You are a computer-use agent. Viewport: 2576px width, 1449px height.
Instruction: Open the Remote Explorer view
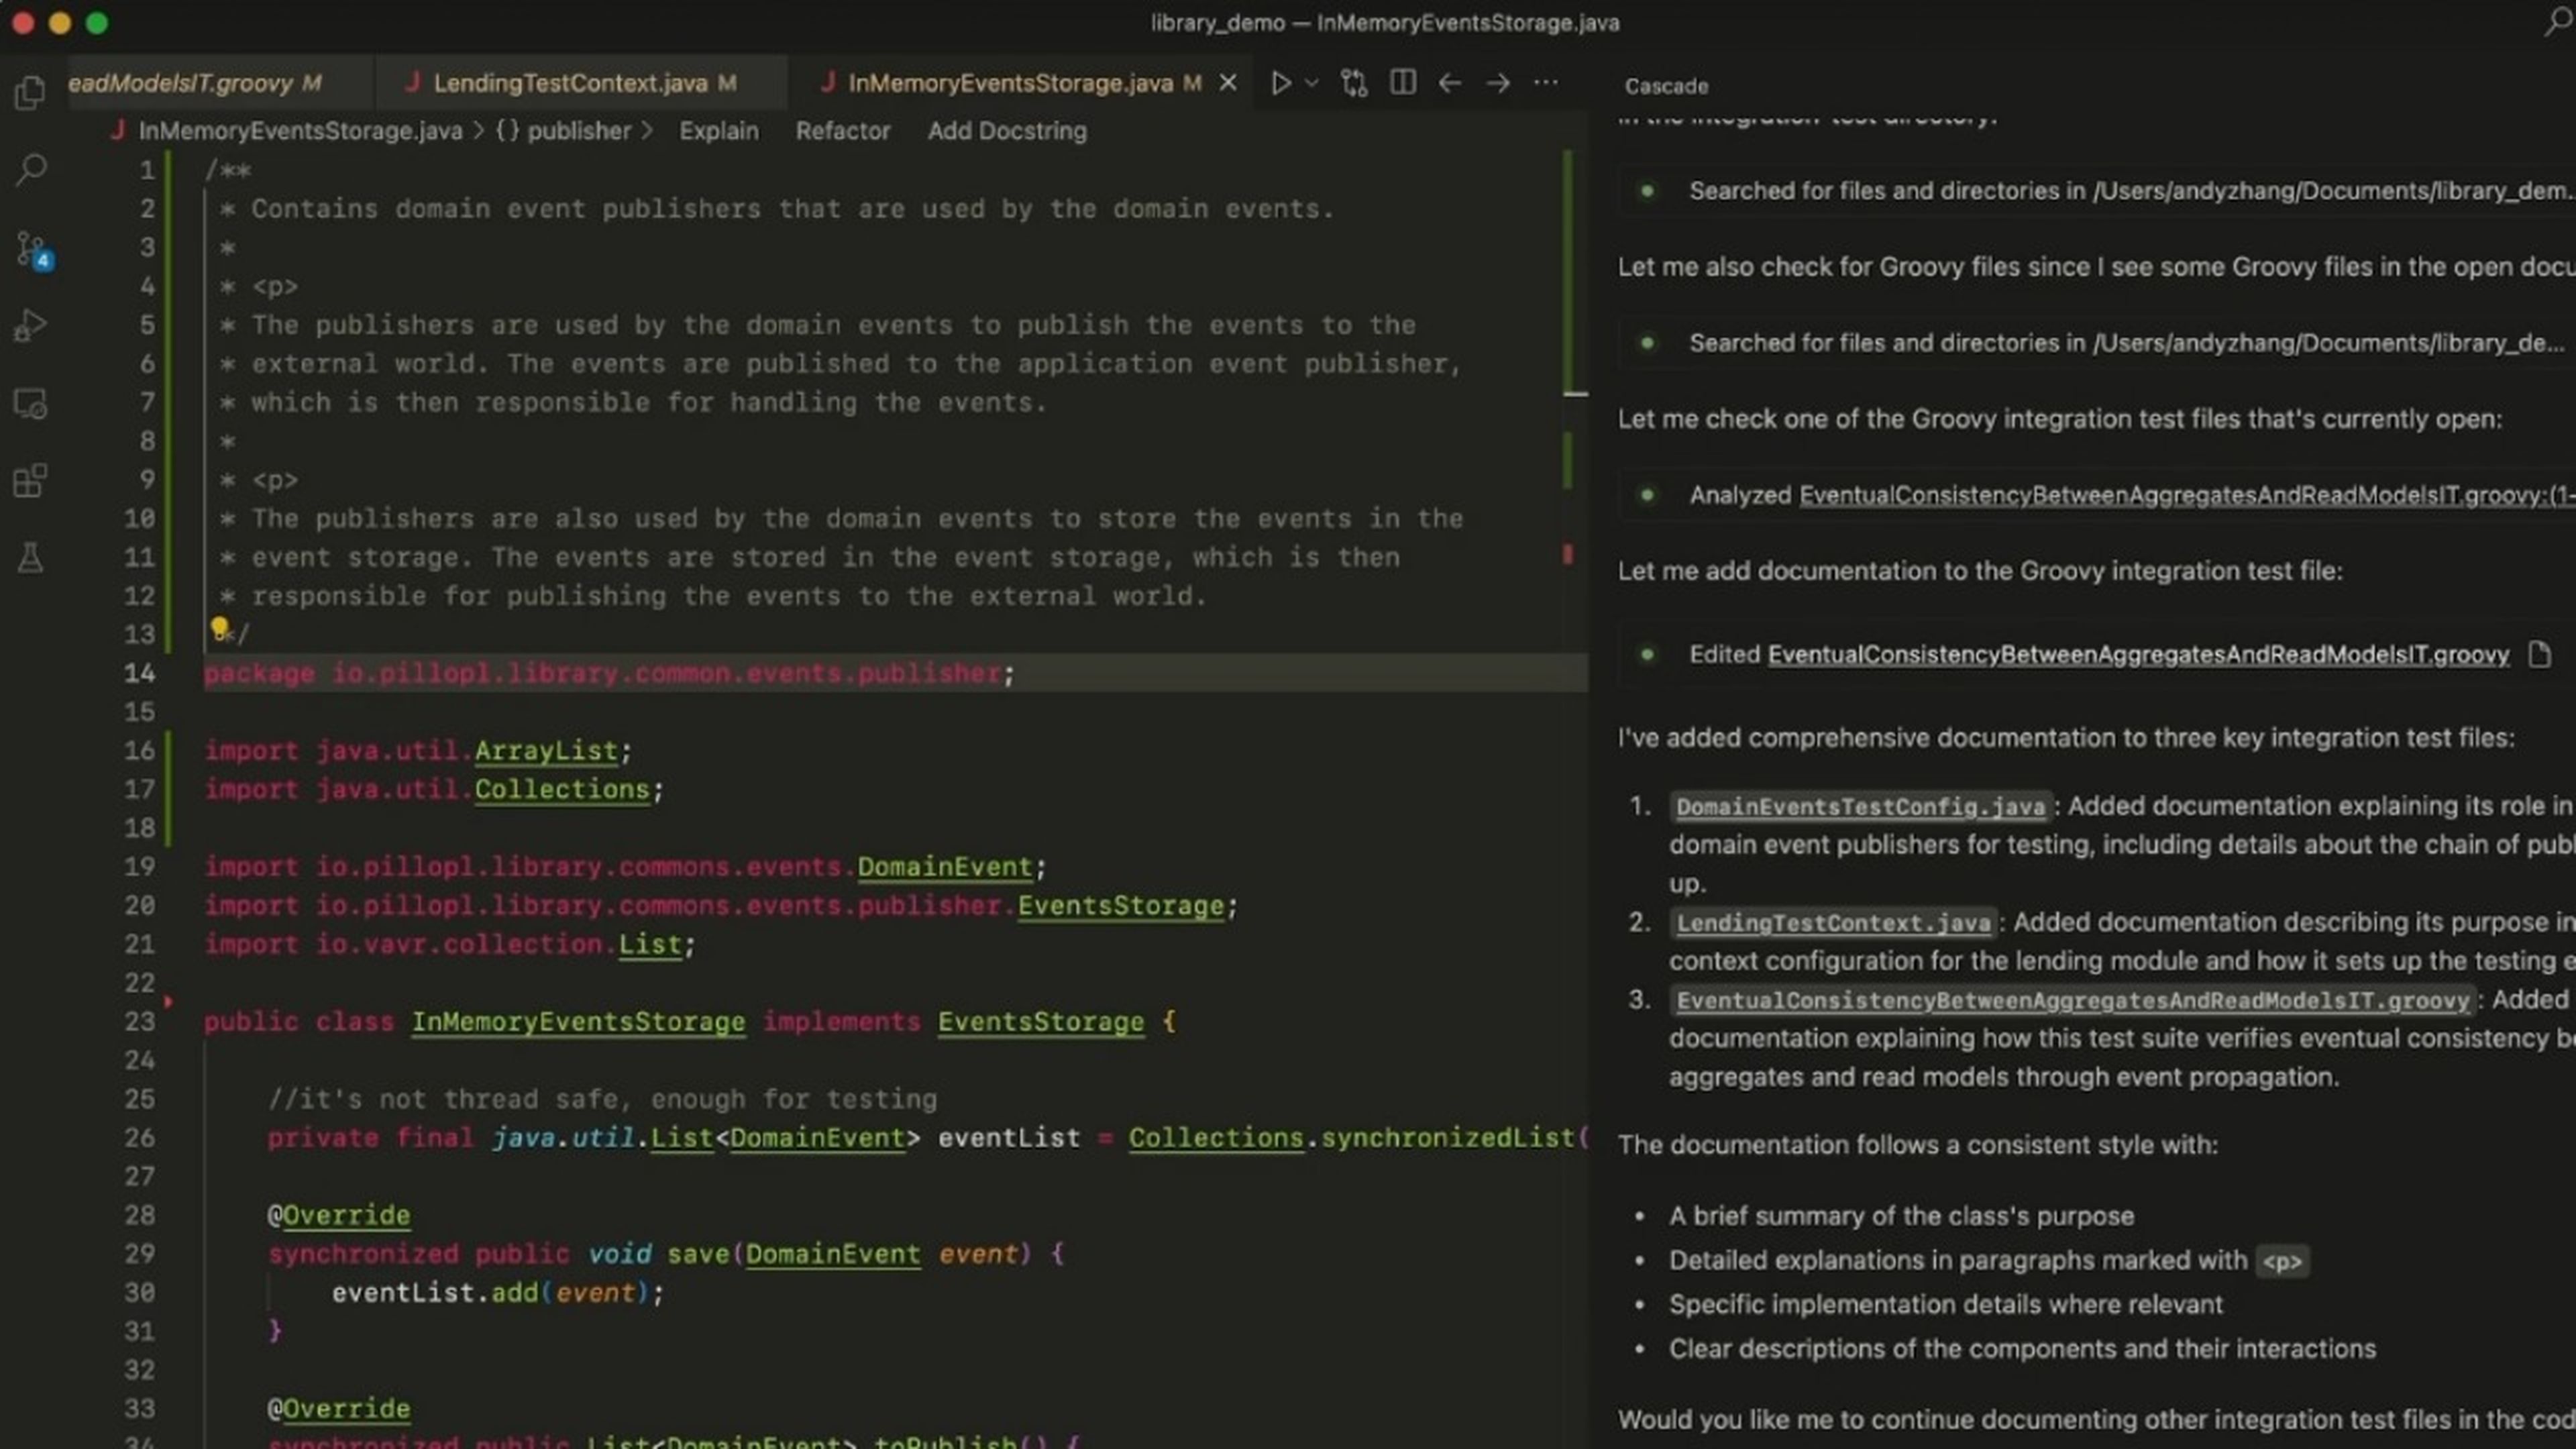point(30,403)
